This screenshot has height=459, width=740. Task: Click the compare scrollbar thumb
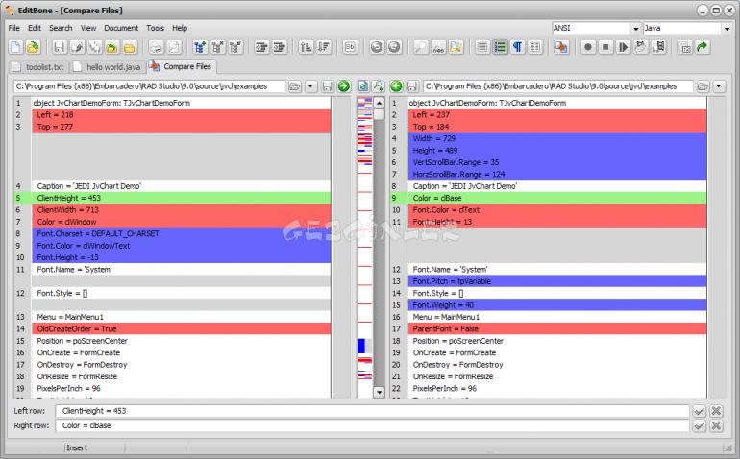pyautogui.click(x=379, y=114)
